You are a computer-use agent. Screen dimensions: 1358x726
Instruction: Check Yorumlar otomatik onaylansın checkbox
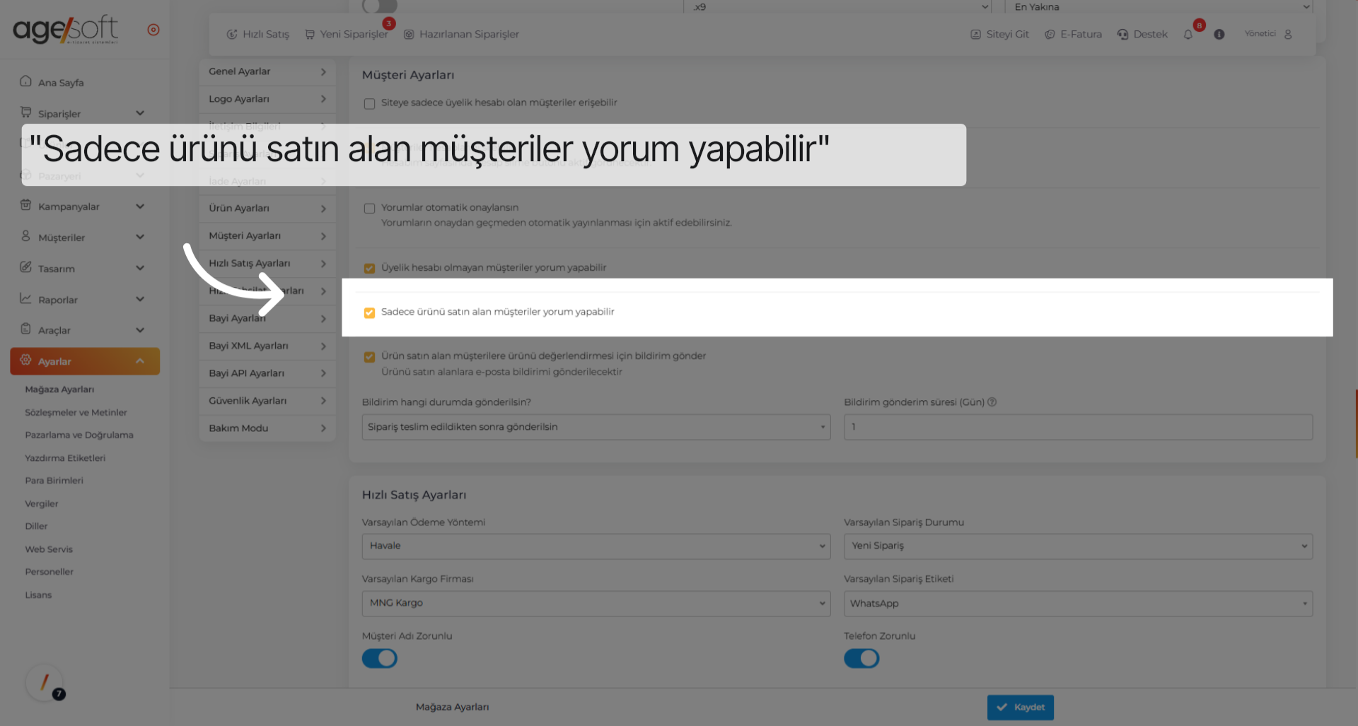point(369,209)
